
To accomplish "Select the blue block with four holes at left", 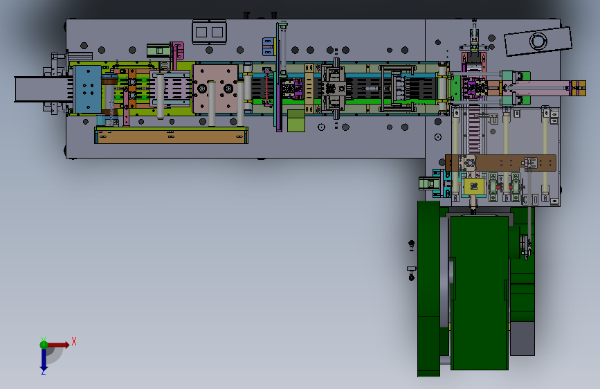I will click(88, 89).
